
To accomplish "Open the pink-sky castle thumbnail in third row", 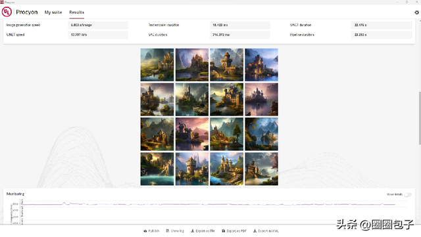I will (x=192, y=134).
